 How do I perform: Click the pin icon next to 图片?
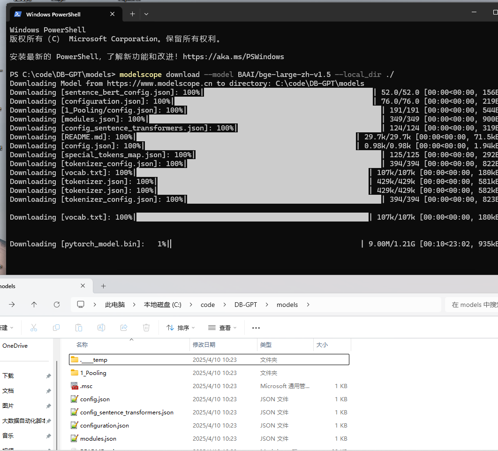(48, 406)
